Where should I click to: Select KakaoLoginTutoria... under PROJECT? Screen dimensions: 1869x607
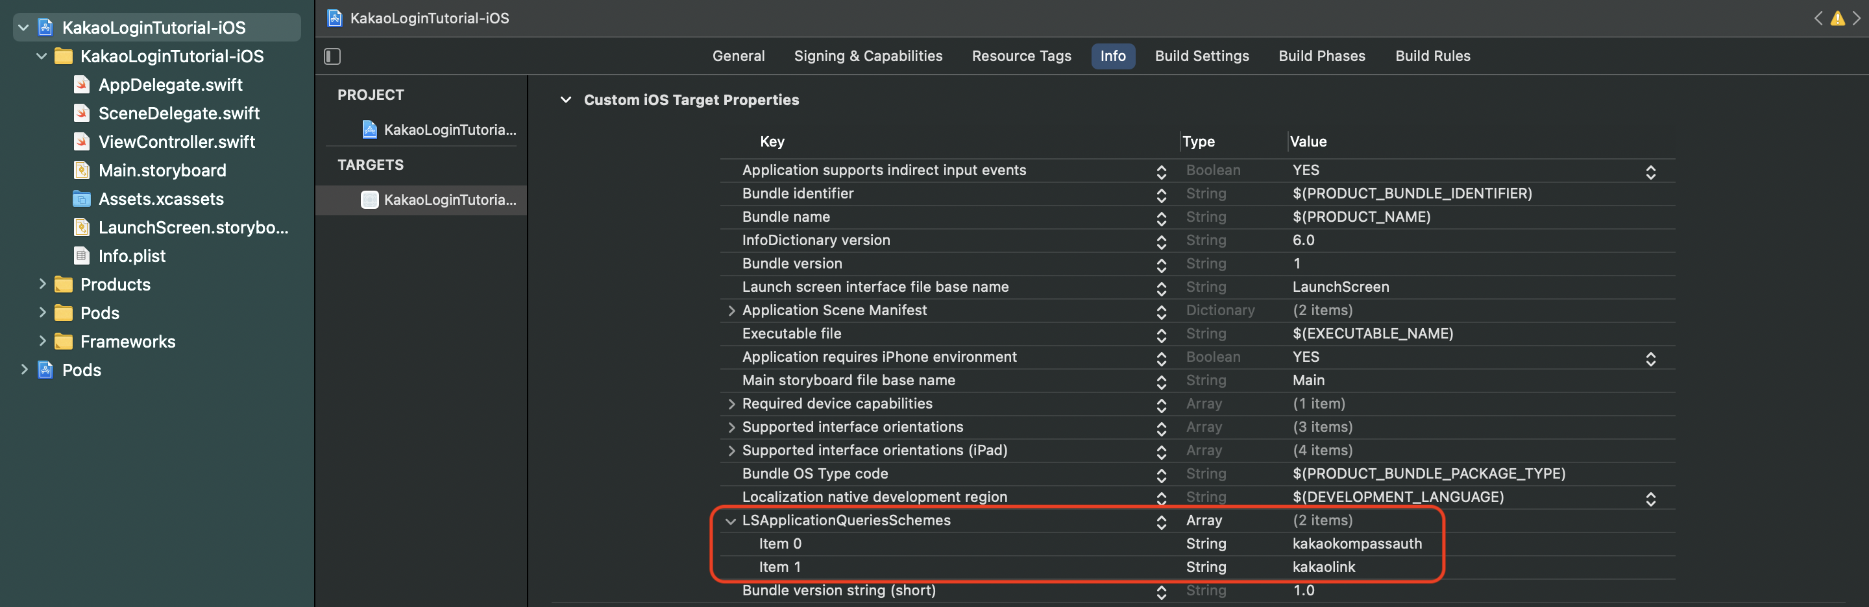pyautogui.click(x=450, y=130)
